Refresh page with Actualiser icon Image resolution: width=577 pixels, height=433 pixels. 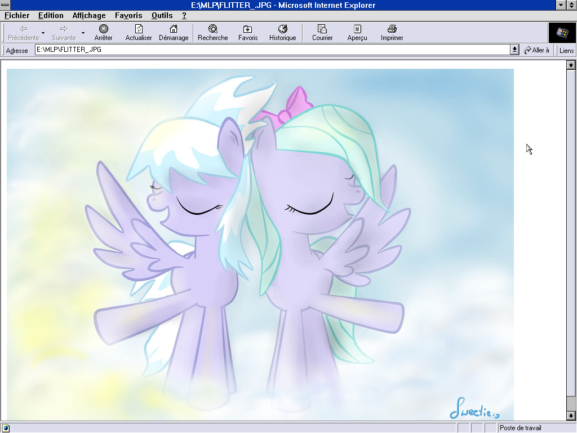tap(139, 29)
